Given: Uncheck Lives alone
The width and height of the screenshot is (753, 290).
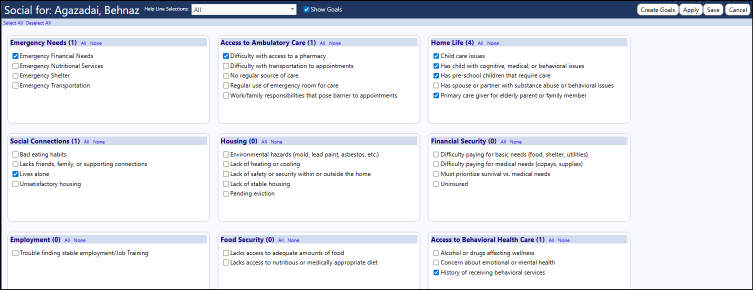Looking at the screenshot, I should tap(15, 174).
